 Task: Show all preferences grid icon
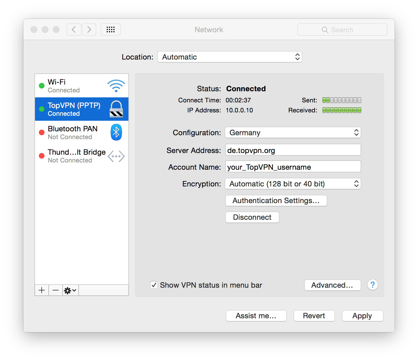point(111,29)
